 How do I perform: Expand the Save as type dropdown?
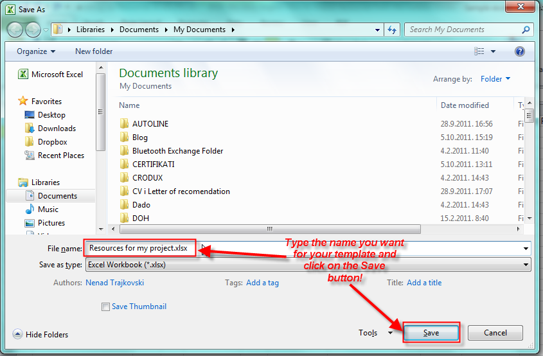click(526, 265)
